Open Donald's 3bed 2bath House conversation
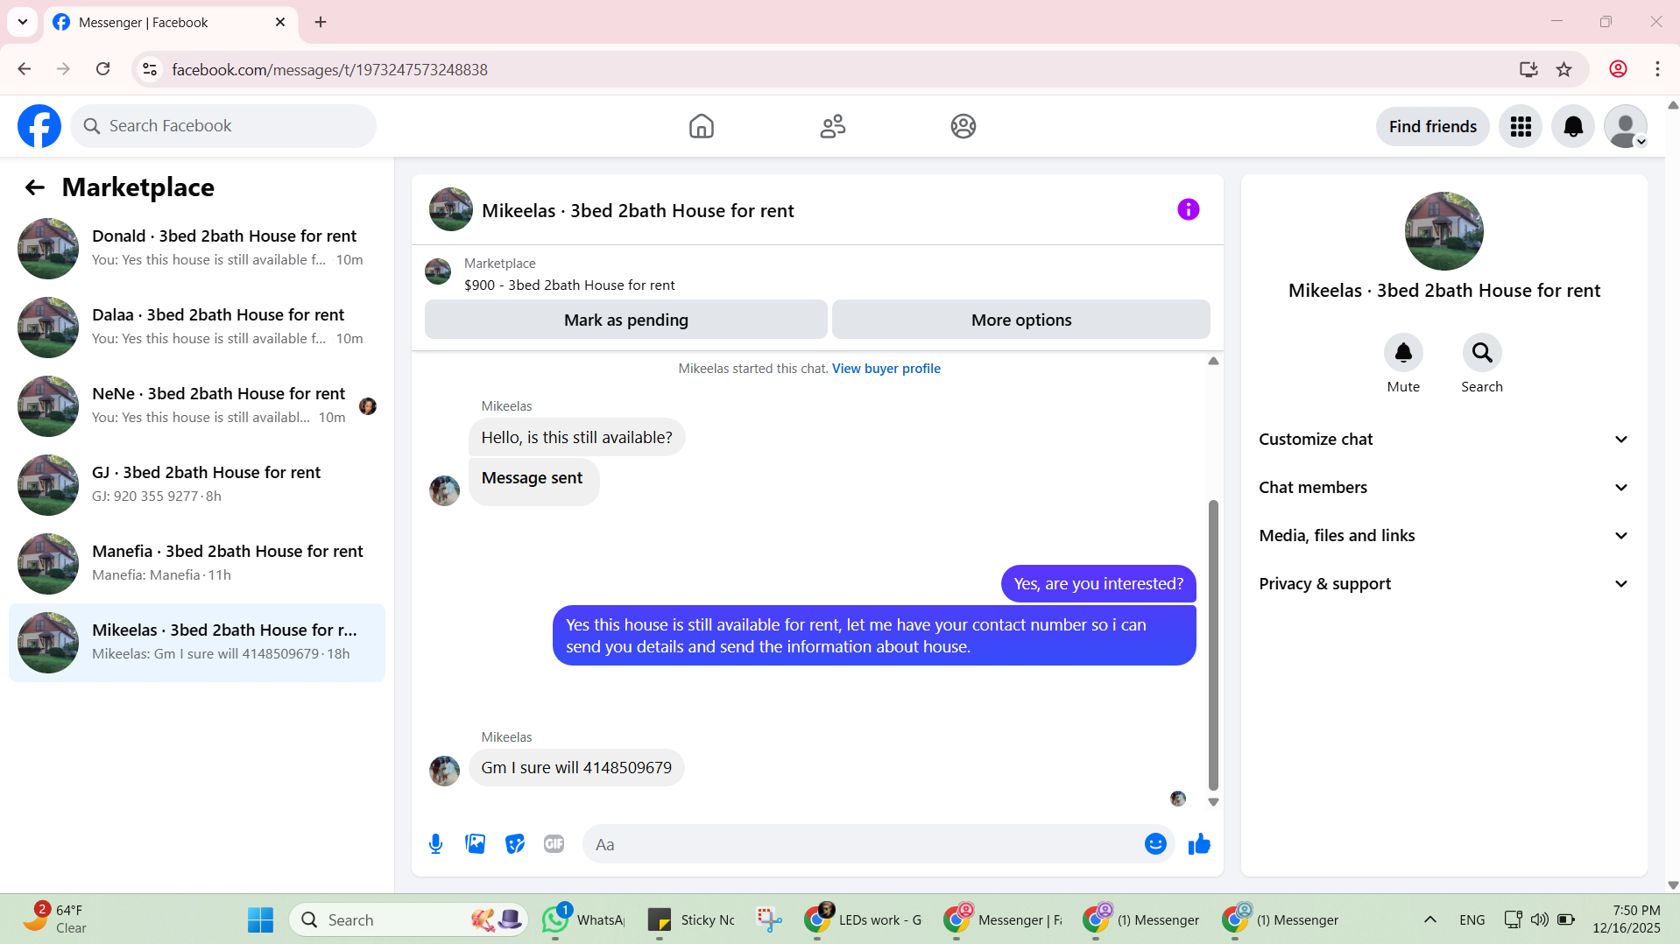Screen dimensions: 1680x944 (x=197, y=249)
